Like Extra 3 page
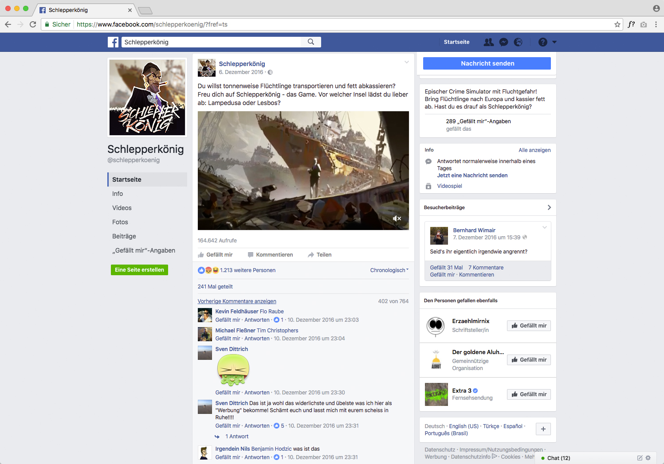The image size is (664, 464). [x=529, y=394]
